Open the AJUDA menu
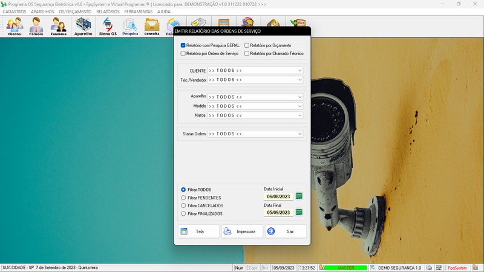Screen dimensions: 484x272 (x=163, y=11)
